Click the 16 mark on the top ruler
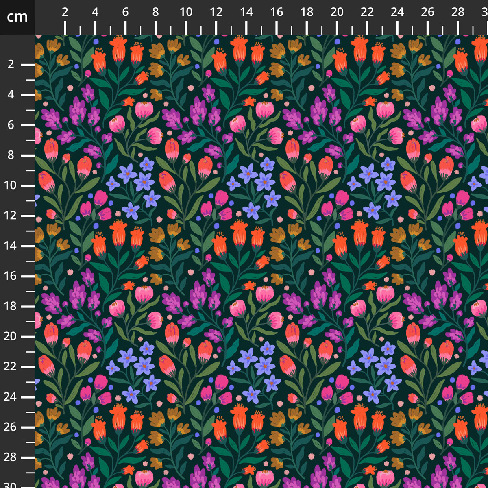Viewport: 488px width, 488px height. [277, 12]
